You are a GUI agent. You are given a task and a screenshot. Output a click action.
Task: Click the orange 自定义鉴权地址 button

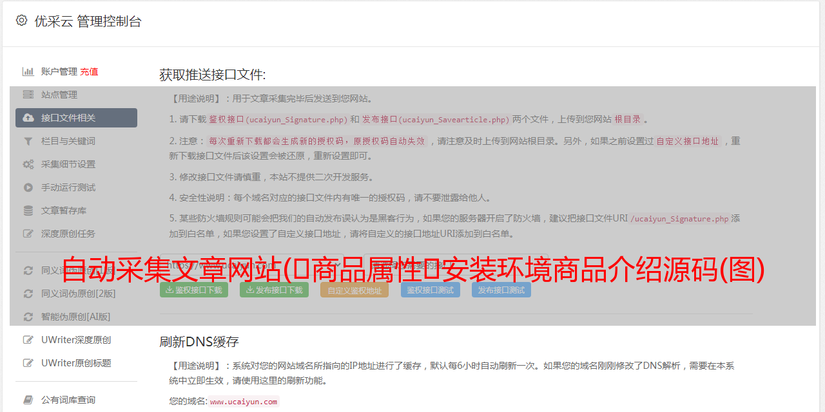pyautogui.click(x=354, y=290)
